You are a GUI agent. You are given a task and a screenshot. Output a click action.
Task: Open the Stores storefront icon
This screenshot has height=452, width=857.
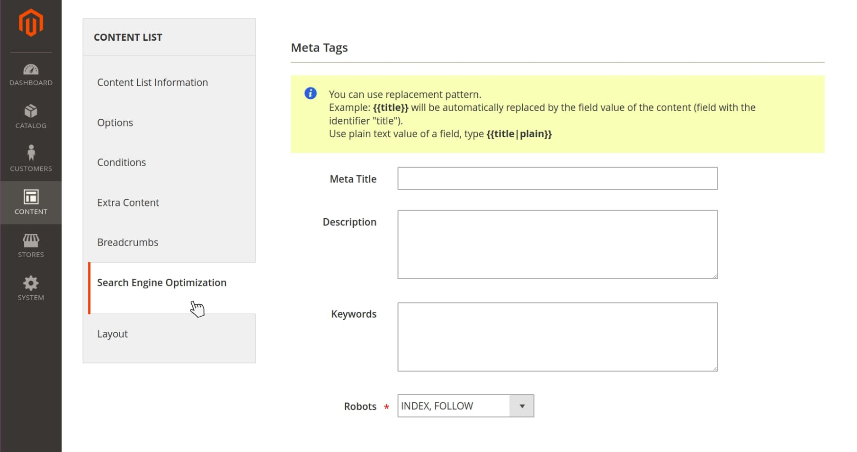[x=31, y=240]
